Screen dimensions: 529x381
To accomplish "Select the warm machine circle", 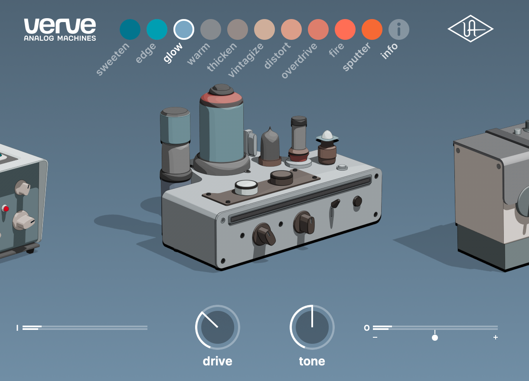I will coord(211,29).
